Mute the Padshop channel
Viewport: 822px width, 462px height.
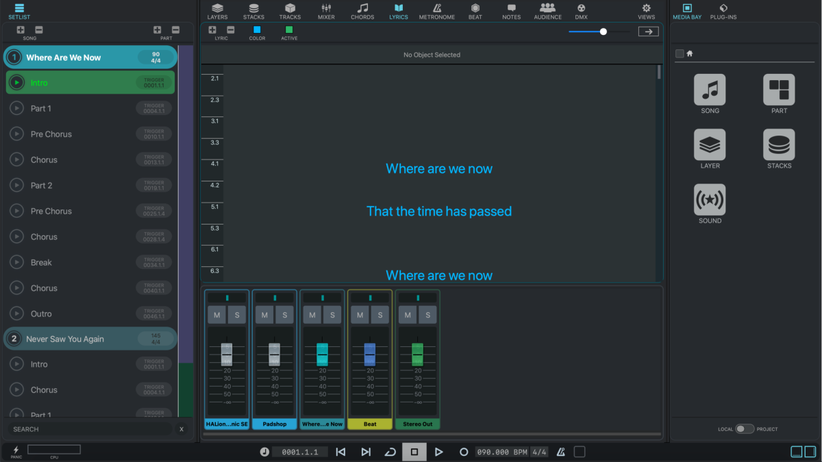264,315
